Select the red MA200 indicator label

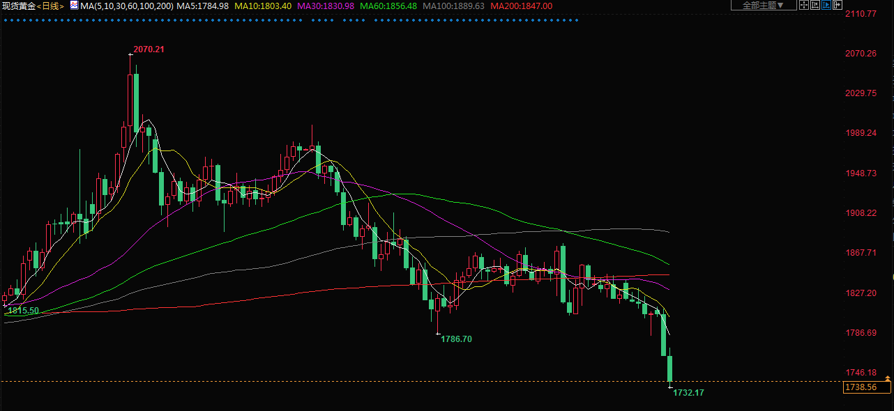(521, 6)
